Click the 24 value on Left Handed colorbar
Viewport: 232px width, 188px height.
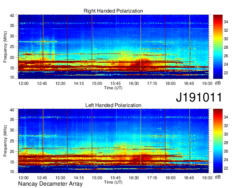coord(226,160)
